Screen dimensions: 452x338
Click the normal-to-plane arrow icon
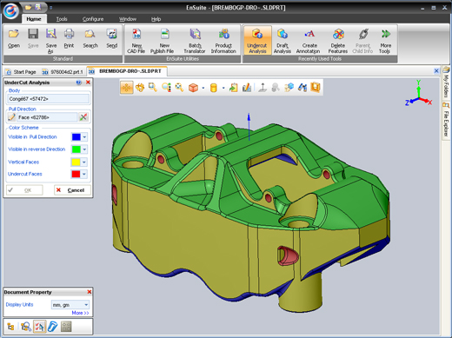263,88
